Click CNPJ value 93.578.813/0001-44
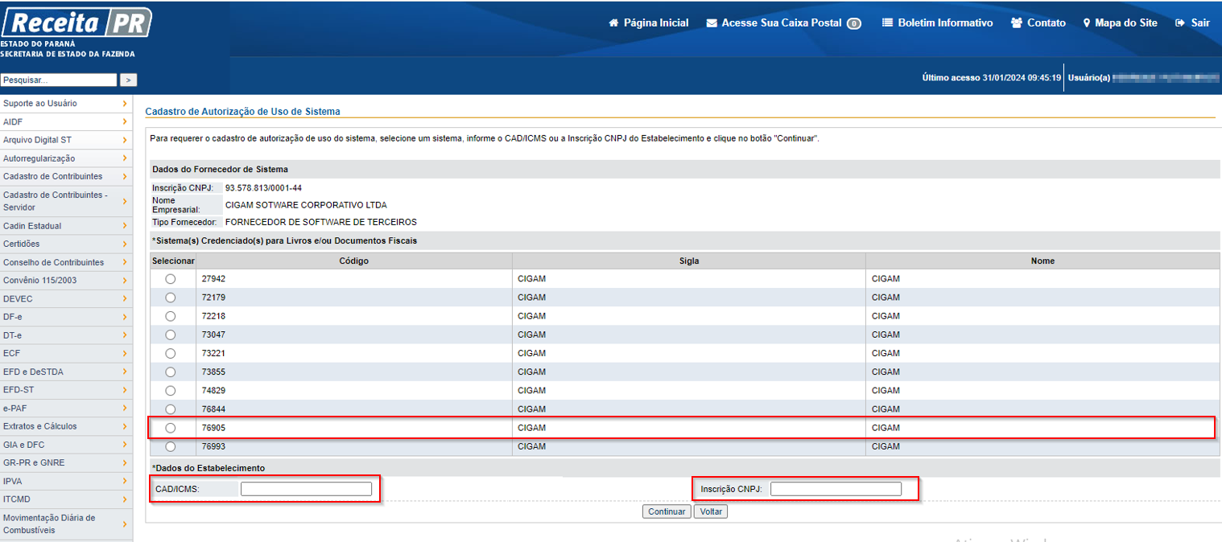This screenshot has height=542, width=1222. tap(263, 188)
